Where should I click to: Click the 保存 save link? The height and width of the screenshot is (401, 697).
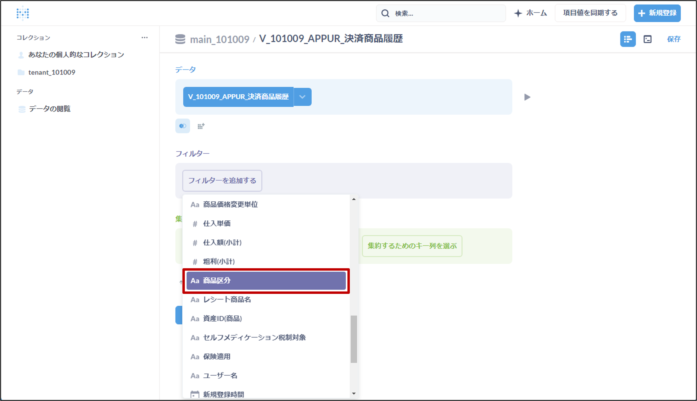673,39
